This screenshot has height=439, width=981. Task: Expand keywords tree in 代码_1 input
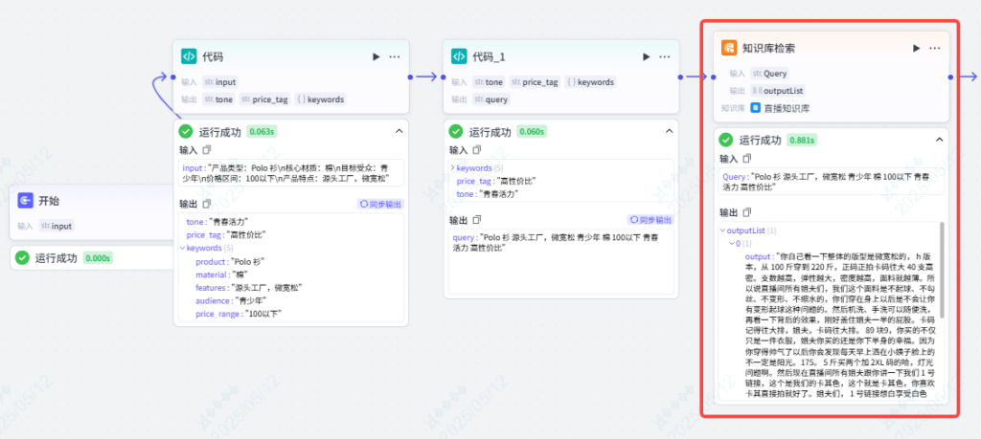tap(453, 168)
